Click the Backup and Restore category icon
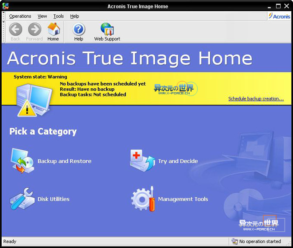 point(22,161)
